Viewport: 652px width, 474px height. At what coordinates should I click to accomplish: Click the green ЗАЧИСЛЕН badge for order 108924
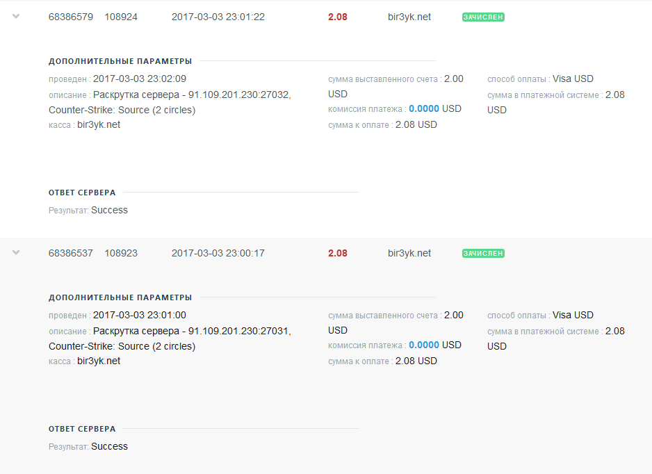coord(483,17)
